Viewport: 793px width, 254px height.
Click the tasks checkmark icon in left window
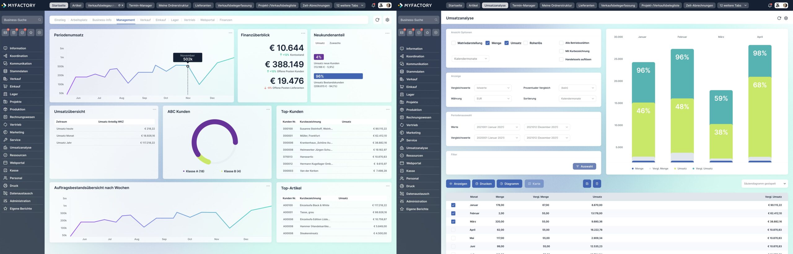[x=22, y=32]
